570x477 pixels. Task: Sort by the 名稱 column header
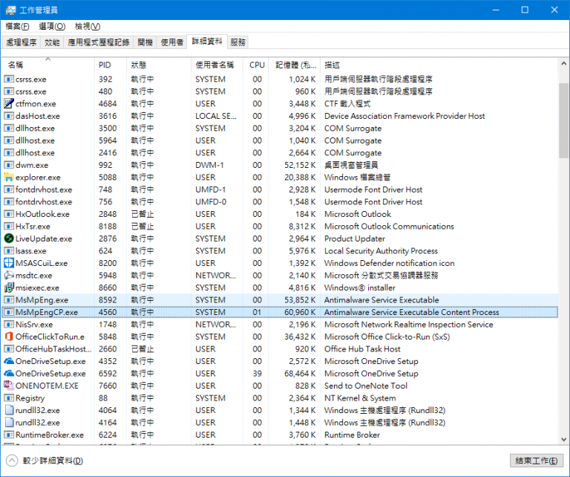click(x=48, y=65)
